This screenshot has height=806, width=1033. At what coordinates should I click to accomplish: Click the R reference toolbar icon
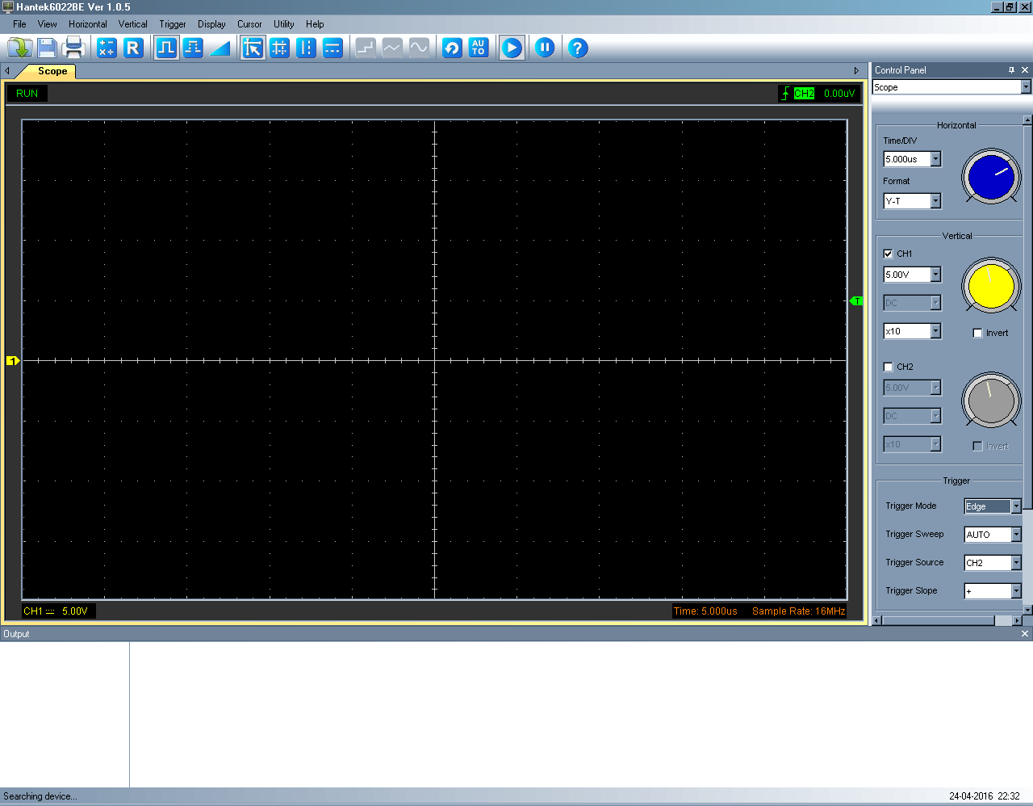tap(133, 48)
